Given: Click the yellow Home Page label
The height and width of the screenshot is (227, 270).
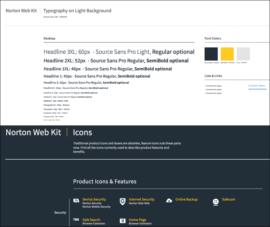Looking at the screenshot, I should (137, 220).
